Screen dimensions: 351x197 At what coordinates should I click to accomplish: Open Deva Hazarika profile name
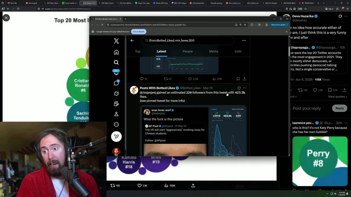click(303, 16)
